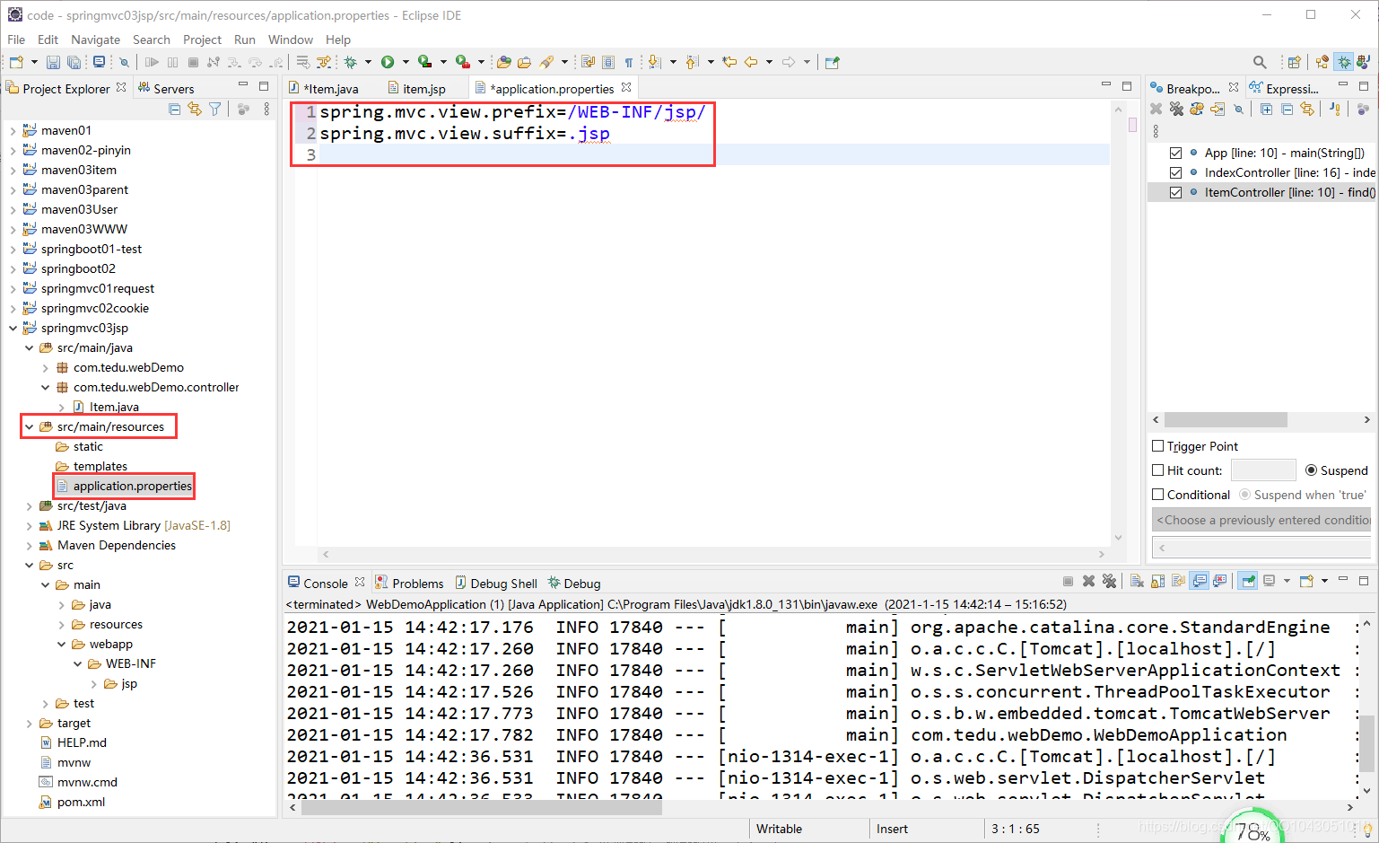The image size is (1379, 843).
Task: Select application.properties in the project tree
Action: click(x=132, y=486)
